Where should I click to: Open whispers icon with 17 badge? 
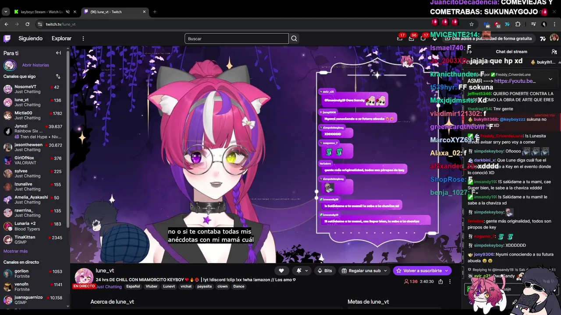coord(423,38)
